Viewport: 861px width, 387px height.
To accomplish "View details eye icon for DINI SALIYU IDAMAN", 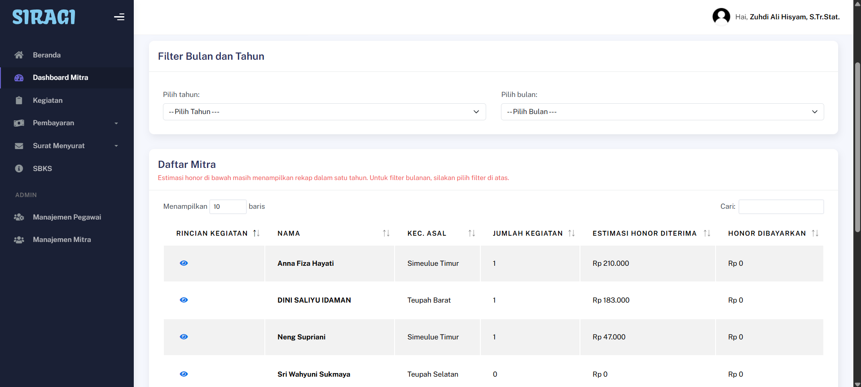I will 184,300.
